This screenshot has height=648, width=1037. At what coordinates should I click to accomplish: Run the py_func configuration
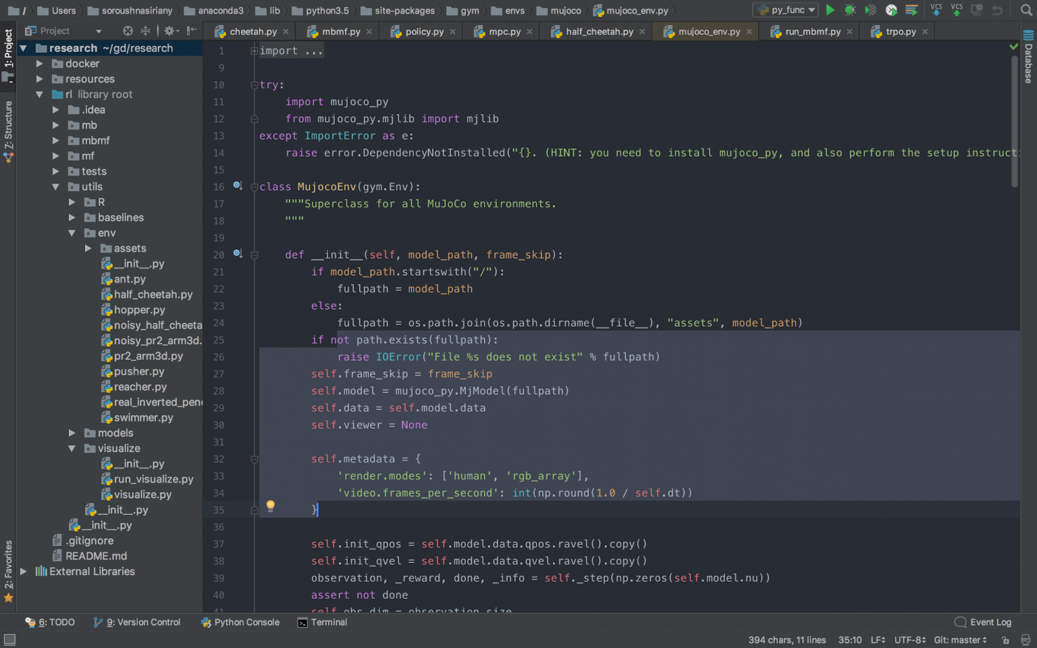point(830,10)
